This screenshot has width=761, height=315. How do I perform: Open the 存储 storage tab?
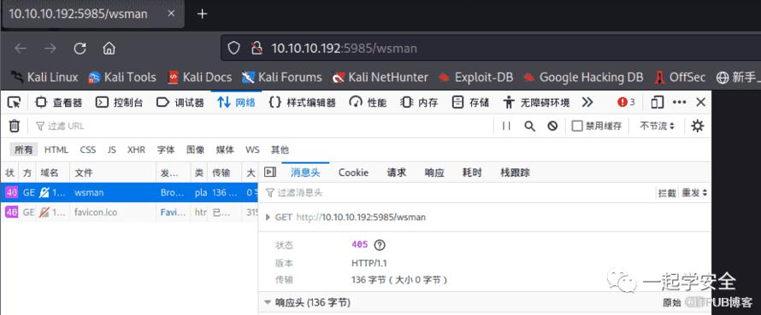[x=469, y=102]
